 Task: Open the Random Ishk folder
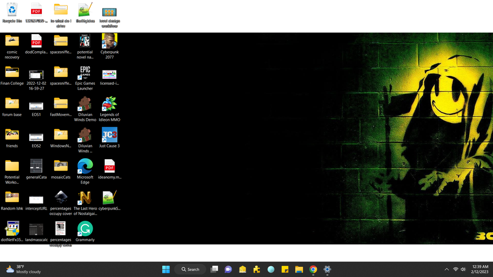coord(12,201)
